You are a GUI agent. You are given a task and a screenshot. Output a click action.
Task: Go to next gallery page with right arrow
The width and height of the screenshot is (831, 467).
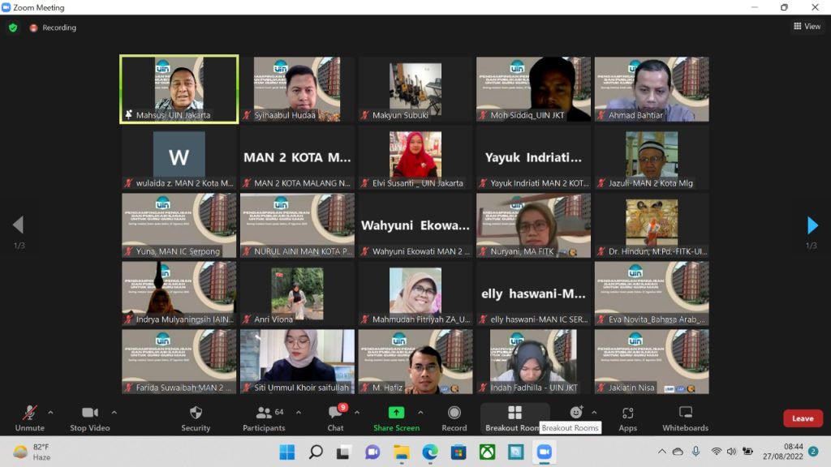click(x=812, y=225)
